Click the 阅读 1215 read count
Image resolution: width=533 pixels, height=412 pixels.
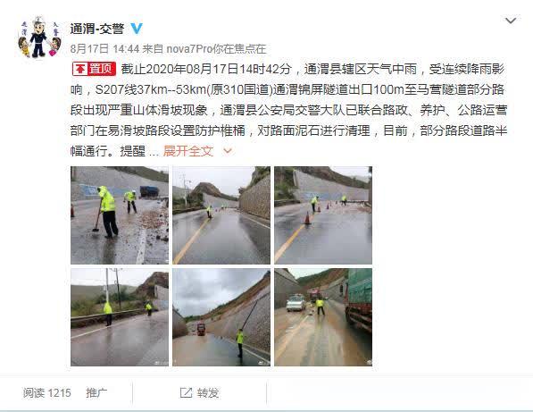coord(47,393)
